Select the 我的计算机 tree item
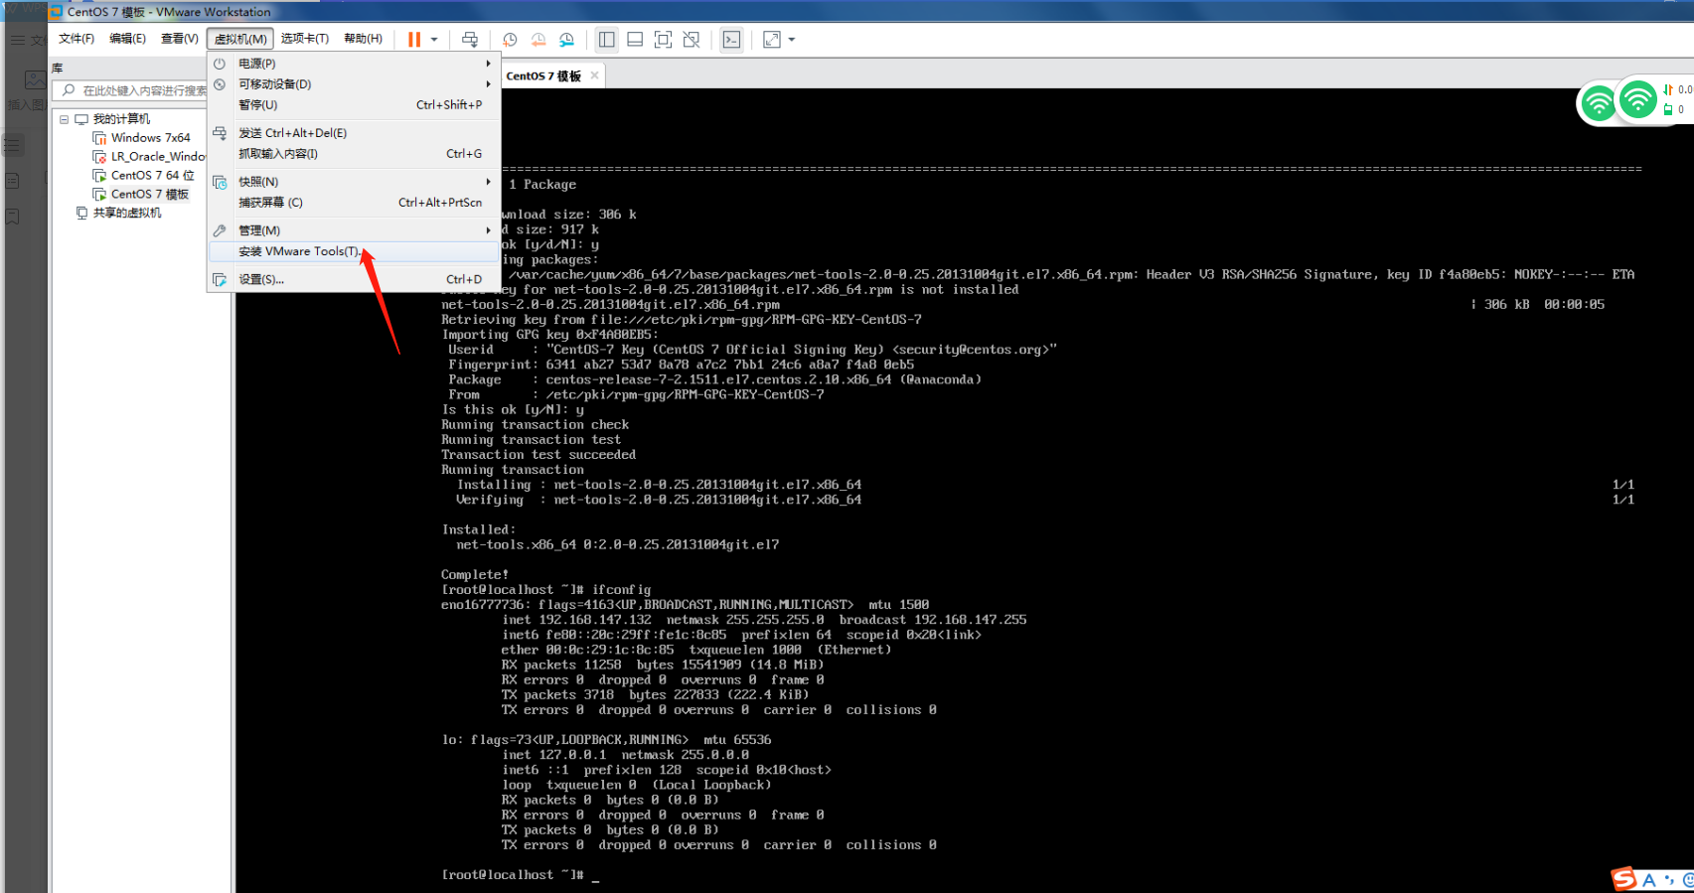Image resolution: width=1694 pixels, height=893 pixels. pyautogui.click(x=121, y=119)
